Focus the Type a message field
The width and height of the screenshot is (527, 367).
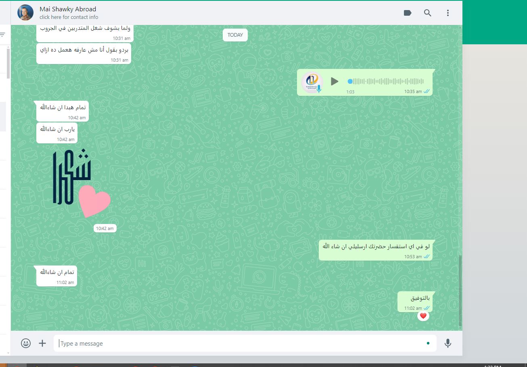pos(245,343)
